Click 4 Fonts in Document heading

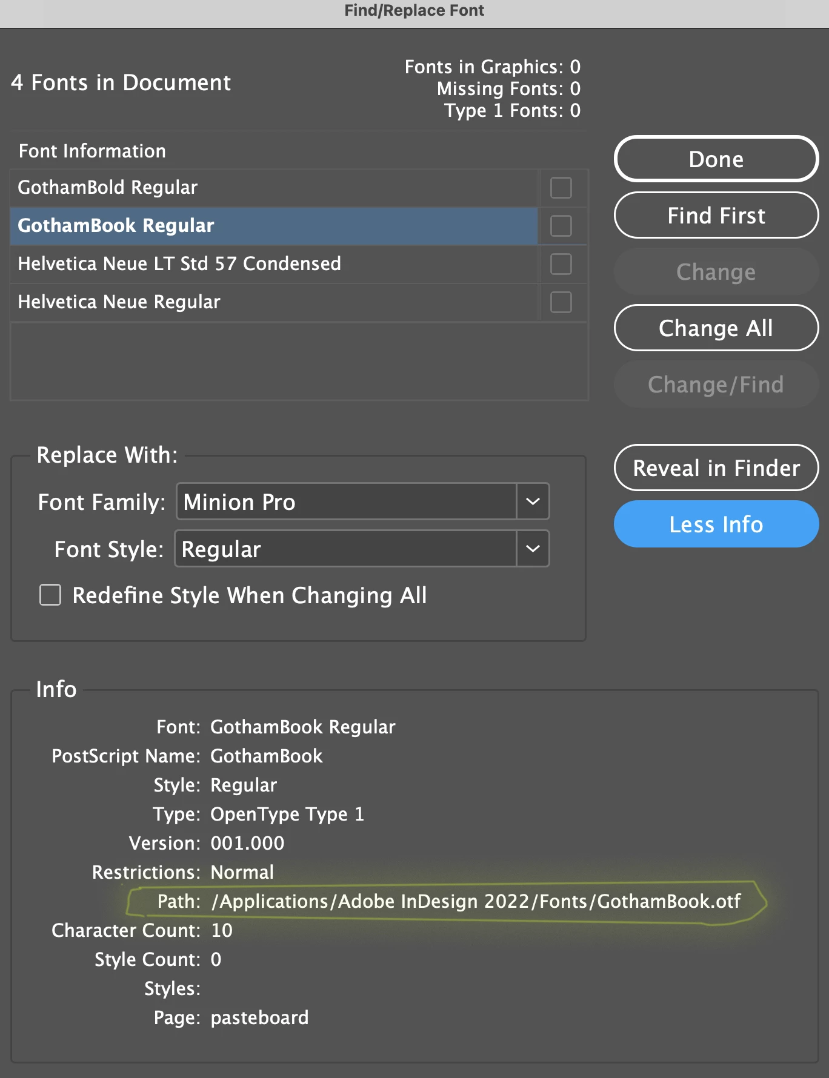(121, 82)
